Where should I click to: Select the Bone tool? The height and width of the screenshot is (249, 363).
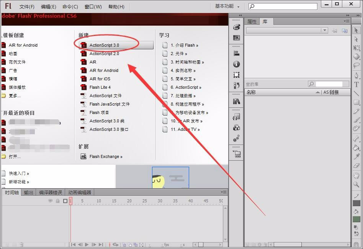356,138
